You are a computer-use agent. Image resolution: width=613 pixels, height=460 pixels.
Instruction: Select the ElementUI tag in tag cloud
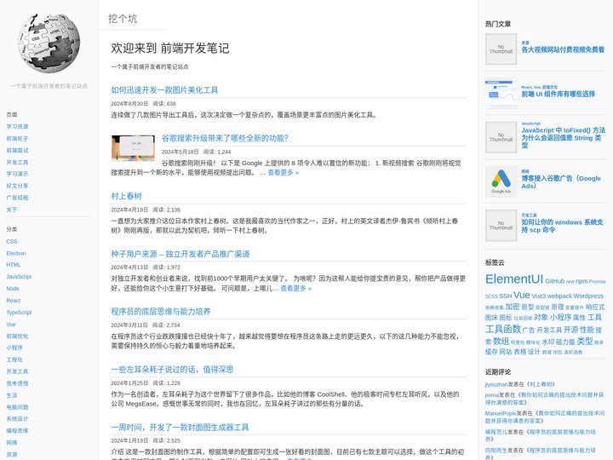pos(514,279)
